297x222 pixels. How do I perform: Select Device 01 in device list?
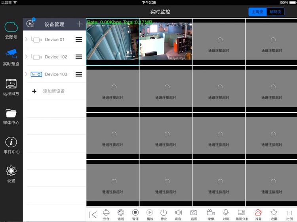[x=55, y=40]
